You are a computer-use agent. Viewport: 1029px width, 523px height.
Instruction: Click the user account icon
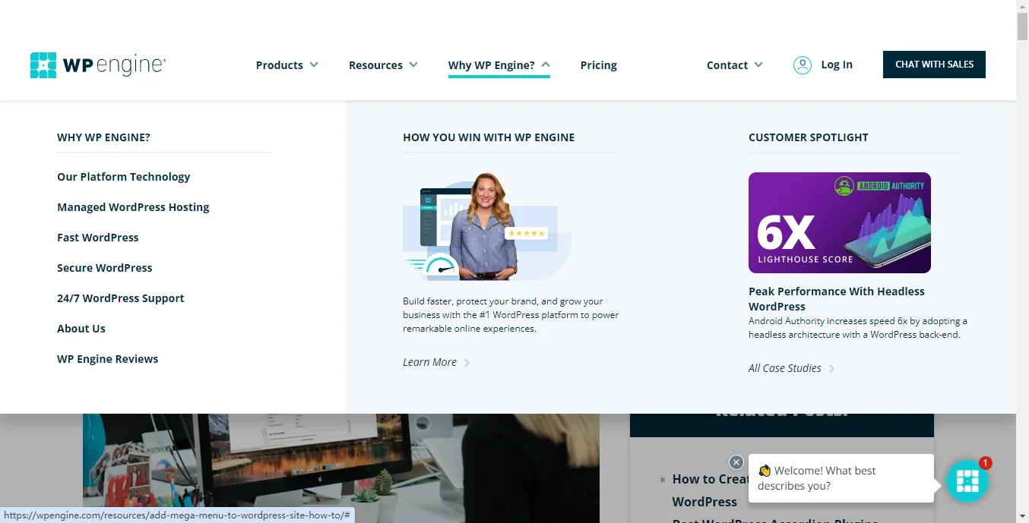[x=803, y=65]
